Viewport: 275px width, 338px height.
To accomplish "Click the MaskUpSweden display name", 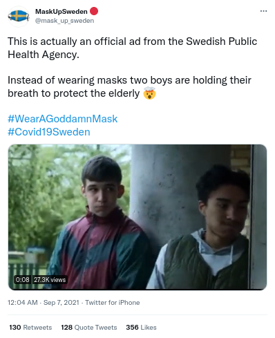I will (61, 11).
